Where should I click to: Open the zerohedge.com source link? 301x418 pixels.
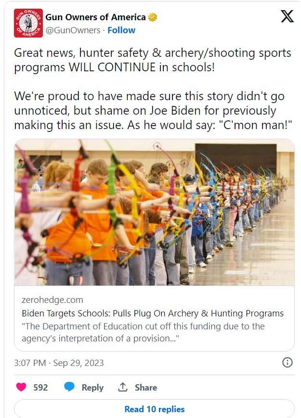tap(52, 300)
